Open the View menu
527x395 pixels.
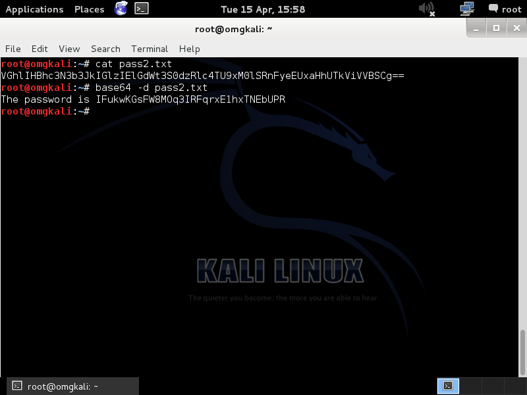[x=69, y=49]
